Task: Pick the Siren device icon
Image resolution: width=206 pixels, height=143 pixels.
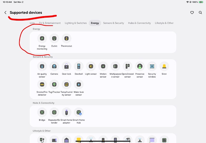Action: [x=164, y=66]
